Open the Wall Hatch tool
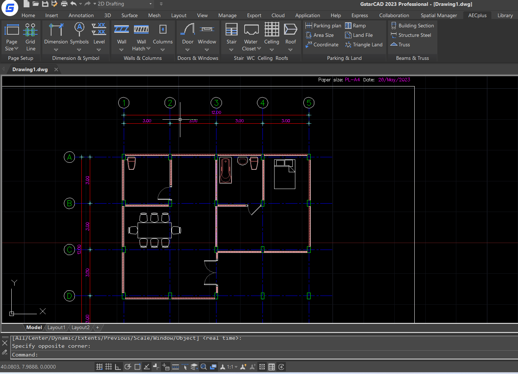 pyautogui.click(x=141, y=35)
